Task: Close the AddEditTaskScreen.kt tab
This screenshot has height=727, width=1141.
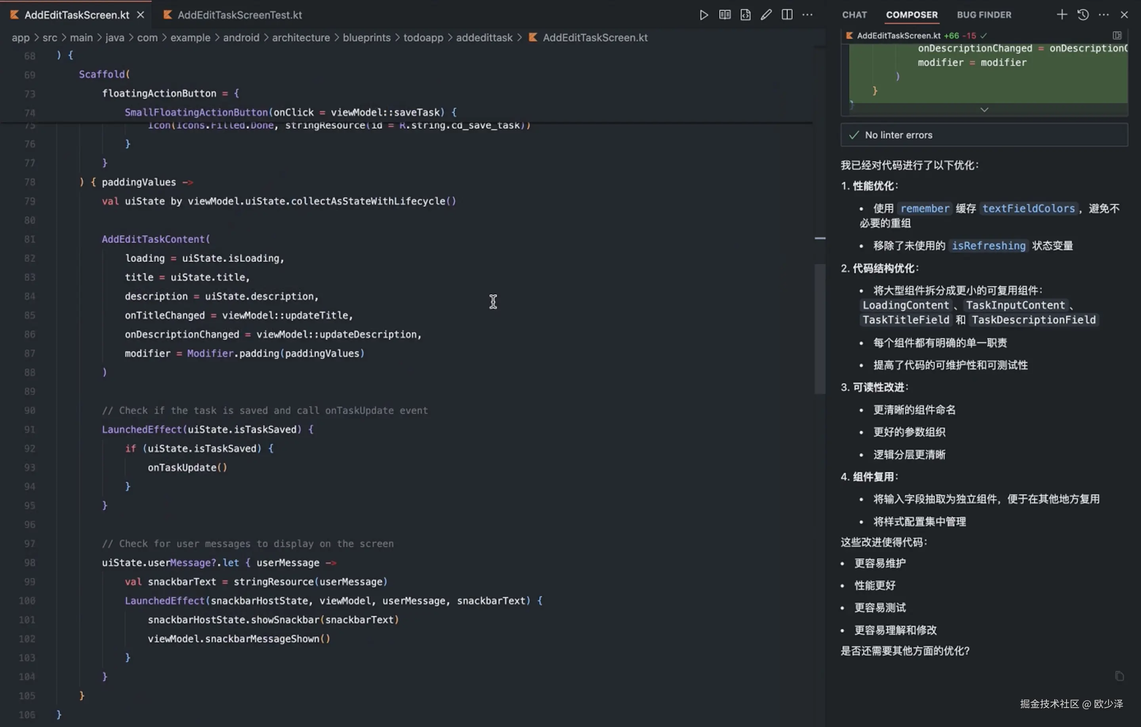Action: point(140,15)
